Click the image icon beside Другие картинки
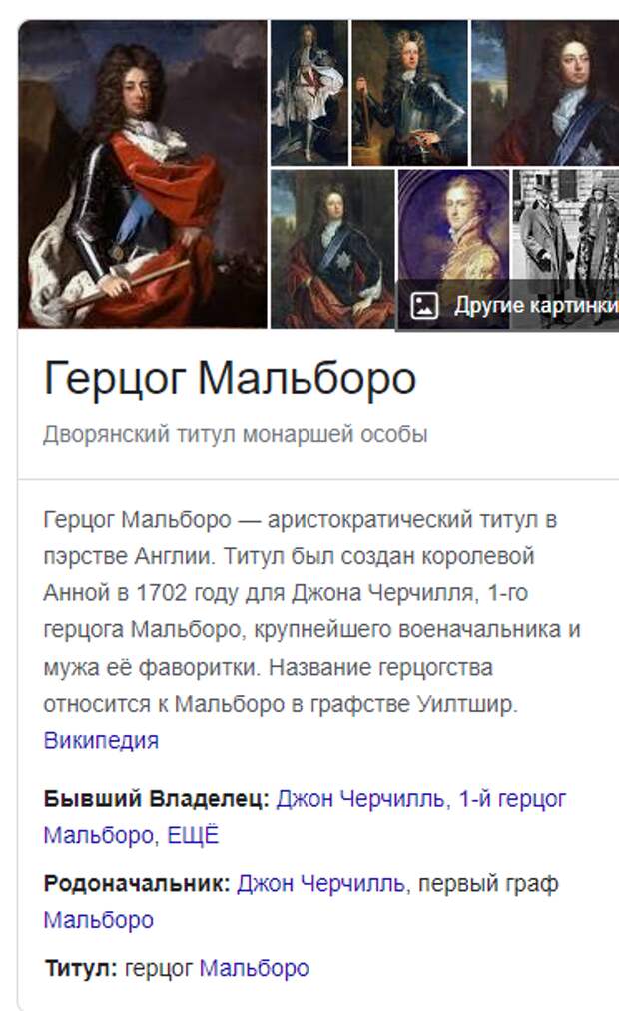The width and height of the screenshot is (619, 1011). [x=424, y=305]
